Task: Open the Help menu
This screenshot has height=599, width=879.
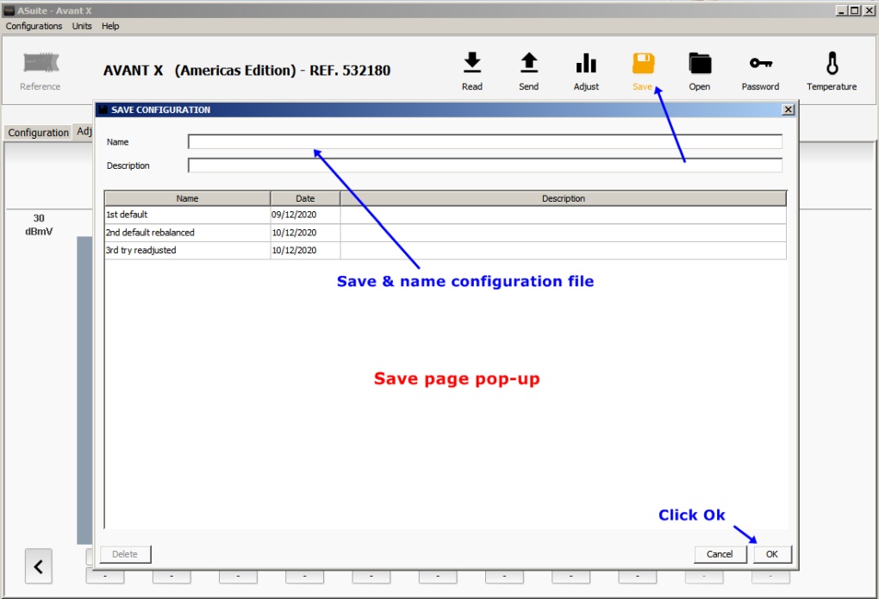Action: click(x=110, y=26)
